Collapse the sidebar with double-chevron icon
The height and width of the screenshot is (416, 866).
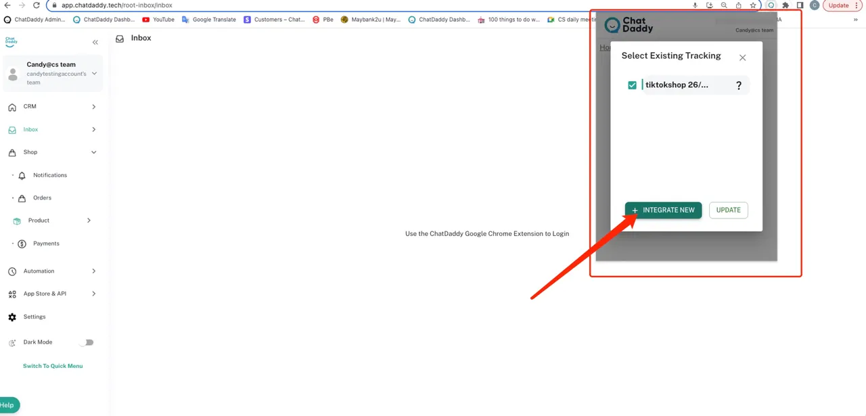(95, 43)
